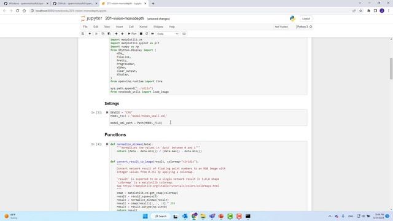
Task: Click the Logout button
Action: coord(306,18)
